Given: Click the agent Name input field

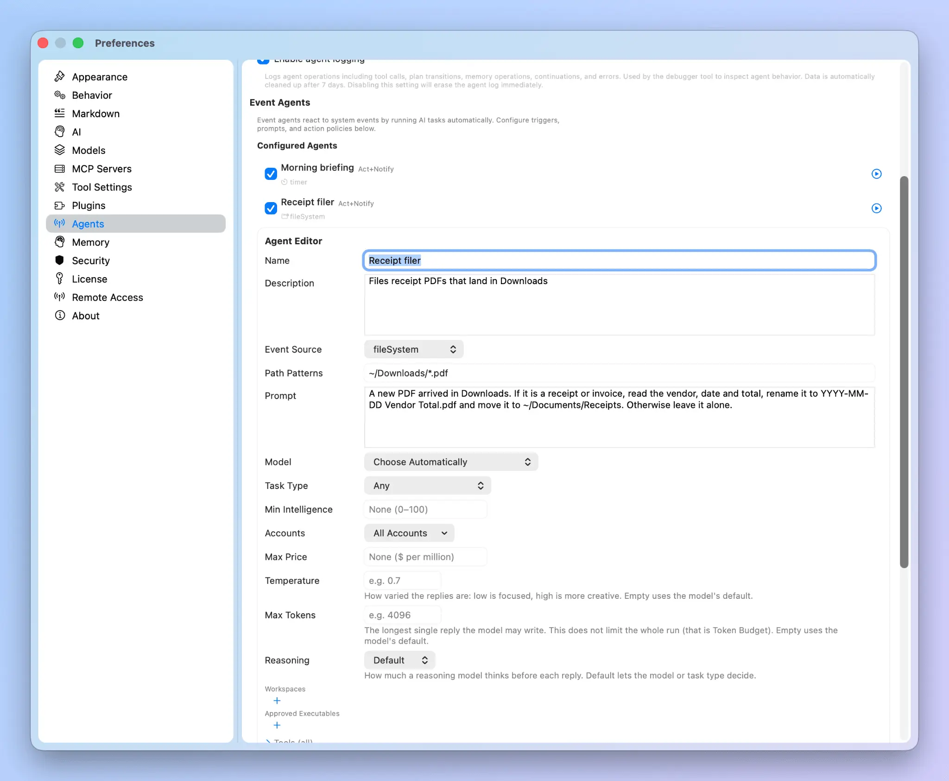Looking at the screenshot, I should tap(619, 260).
